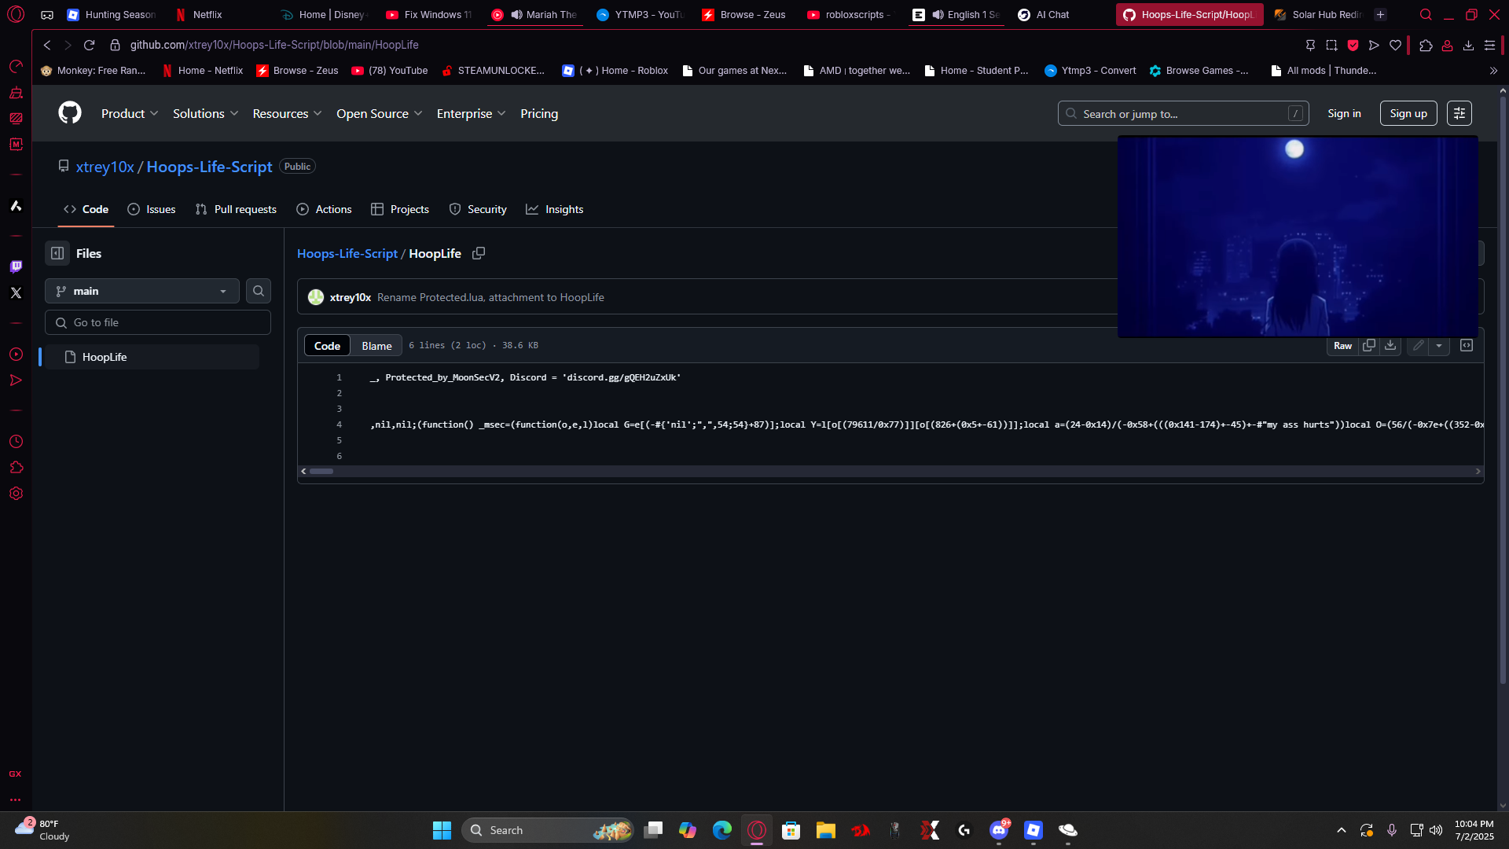
Task: Show the overflow bookmarks chevron
Action: 1493,71
